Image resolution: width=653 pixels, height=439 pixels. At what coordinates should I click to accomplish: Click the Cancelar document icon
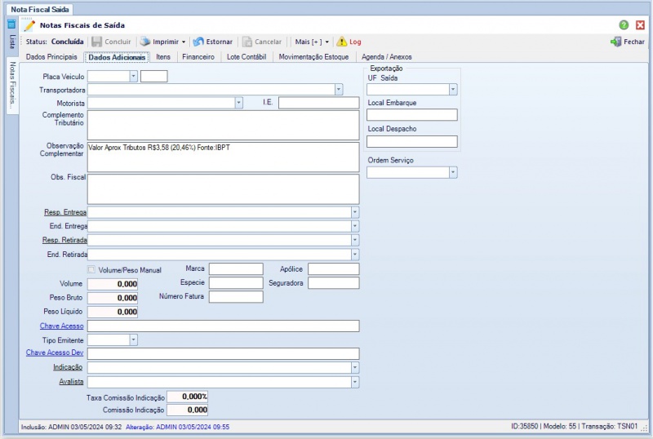click(x=247, y=42)
